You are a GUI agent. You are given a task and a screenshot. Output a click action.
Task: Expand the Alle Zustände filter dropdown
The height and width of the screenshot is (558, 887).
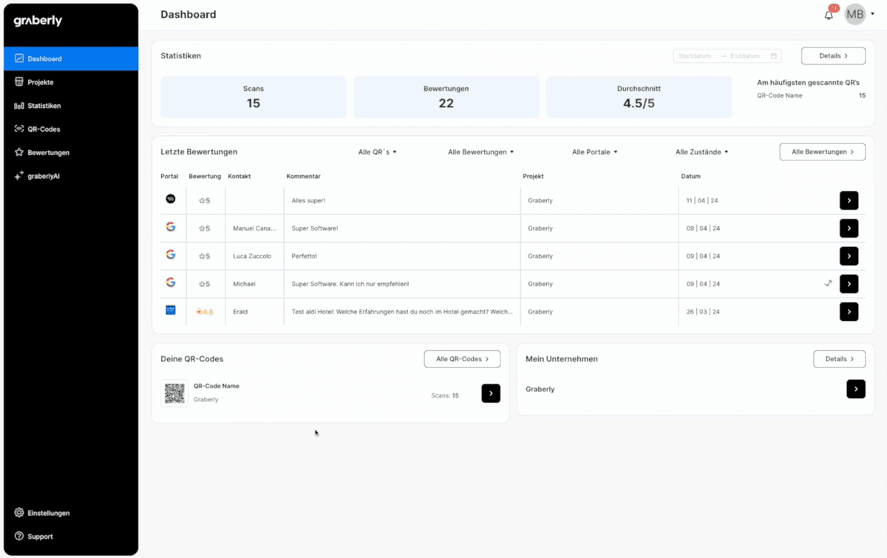[701, 152]
